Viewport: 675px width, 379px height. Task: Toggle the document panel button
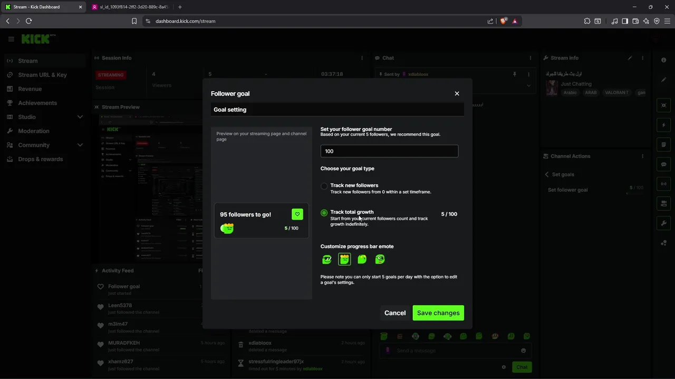tap(664, 145)
